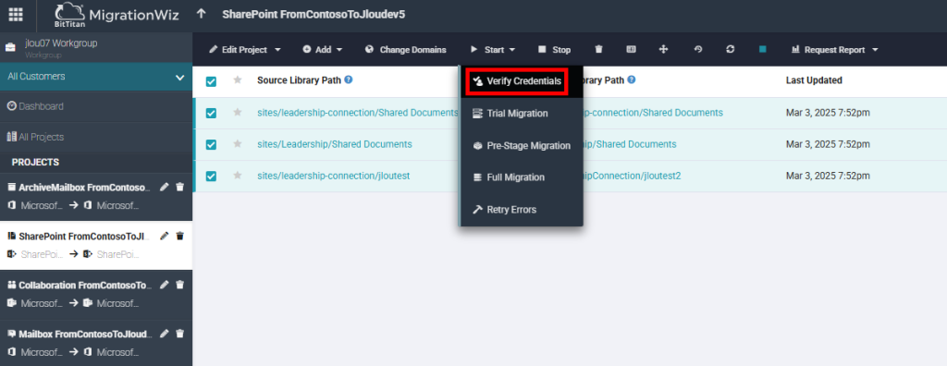Uncheck the Leadership/Shared Documents row checkbox
947x366 pixels.
[211, 144]
